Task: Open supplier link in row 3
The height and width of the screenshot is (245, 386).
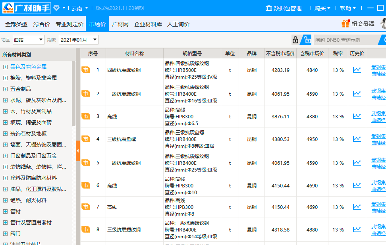Action: click(378, 117)
